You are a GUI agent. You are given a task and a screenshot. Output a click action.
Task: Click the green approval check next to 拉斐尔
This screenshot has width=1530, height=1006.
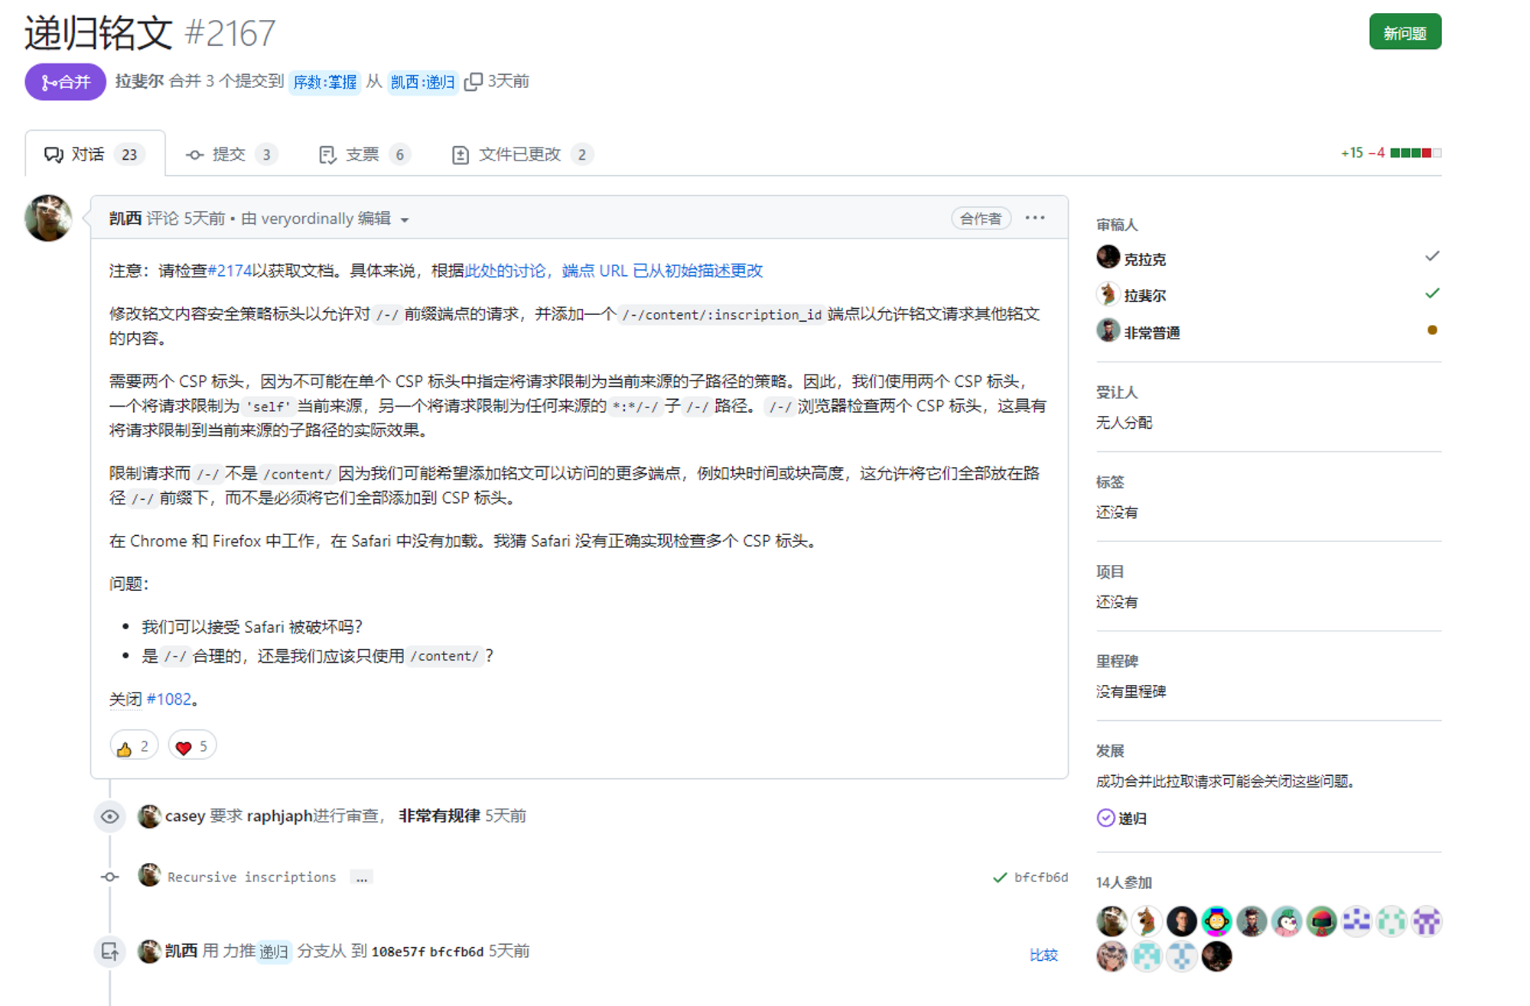point(1432,293)
